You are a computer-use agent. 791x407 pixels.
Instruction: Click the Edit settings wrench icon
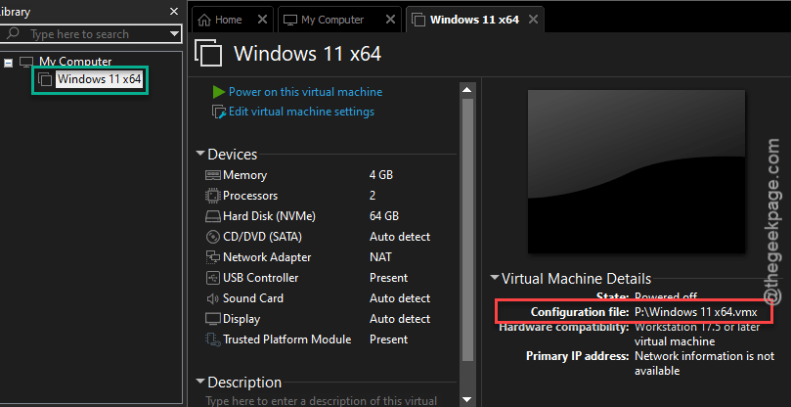click(x=219, y=113)
